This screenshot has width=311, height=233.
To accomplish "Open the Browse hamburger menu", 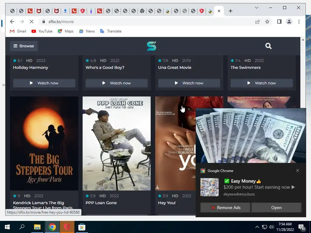I will (x=24, y=46).
